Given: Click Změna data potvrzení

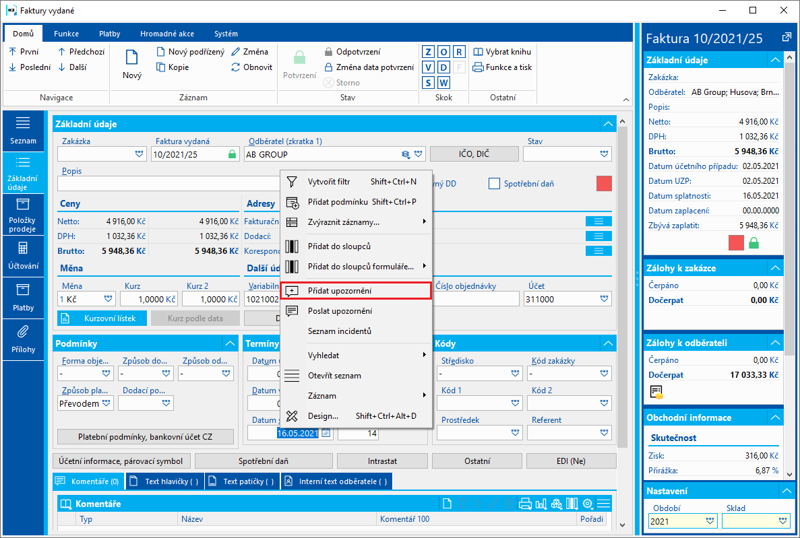Looking at the screenshot, I should [x=369, y=67].
